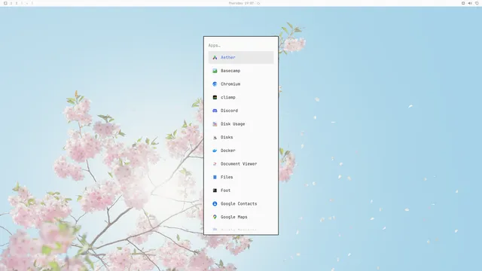The width and height of the screenshot is (482, 271).
Task: Select the Disks entry label
Action: [227, 137]
